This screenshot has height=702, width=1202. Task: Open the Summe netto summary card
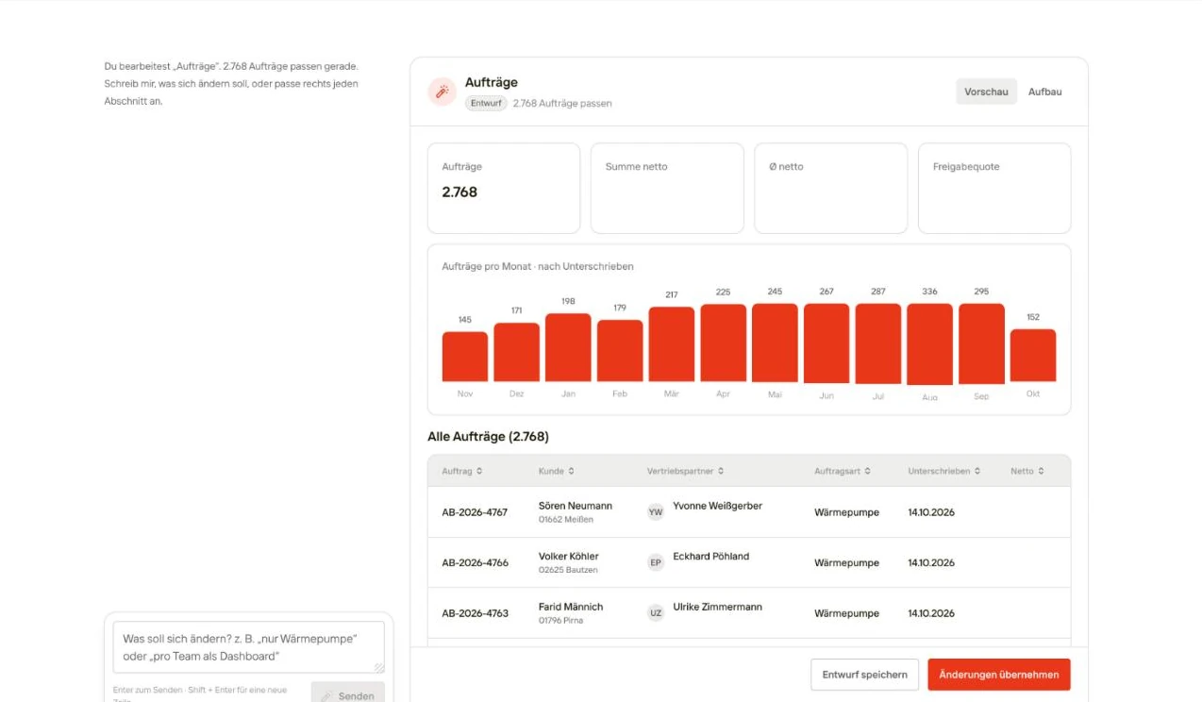click(x=667, y=188)
